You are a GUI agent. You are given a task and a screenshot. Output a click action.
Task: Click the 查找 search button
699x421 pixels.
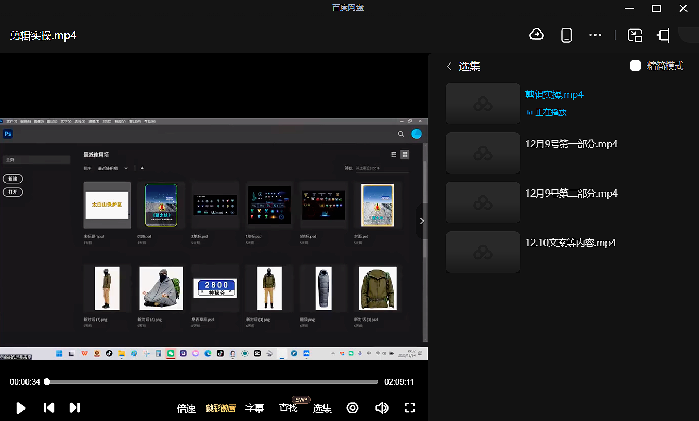(x=288, y=409)
